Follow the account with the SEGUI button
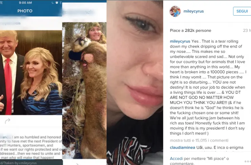The width and height of the screenshot is (251, 165). pos(242,11)
